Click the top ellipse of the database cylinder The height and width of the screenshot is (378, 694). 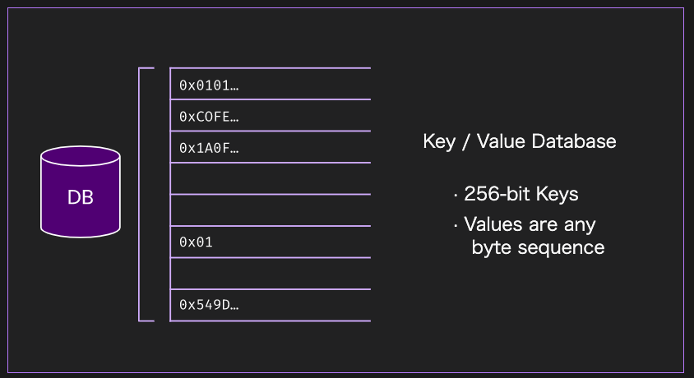(x=81, y=156)
